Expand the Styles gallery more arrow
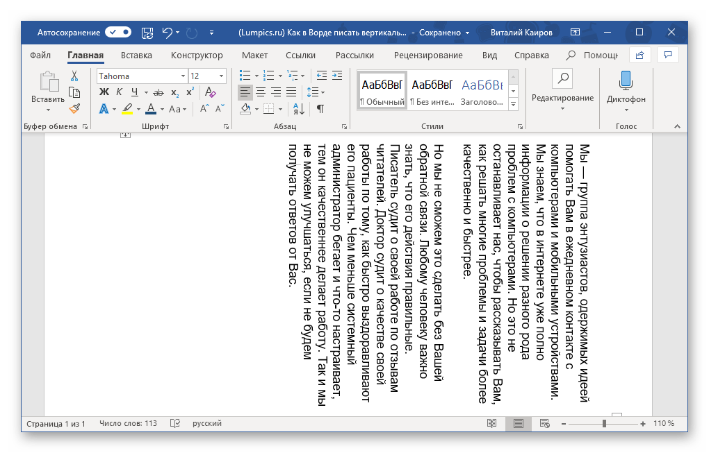Screen dimensions: 709x453 (514, 104)
